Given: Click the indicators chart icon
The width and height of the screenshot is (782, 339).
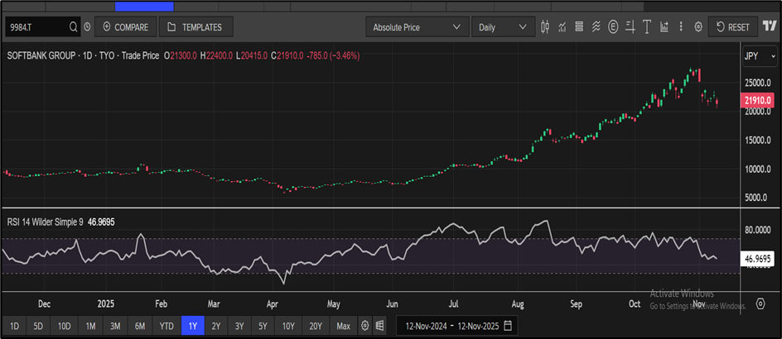Looking at the screenshot, I should 562,27.
